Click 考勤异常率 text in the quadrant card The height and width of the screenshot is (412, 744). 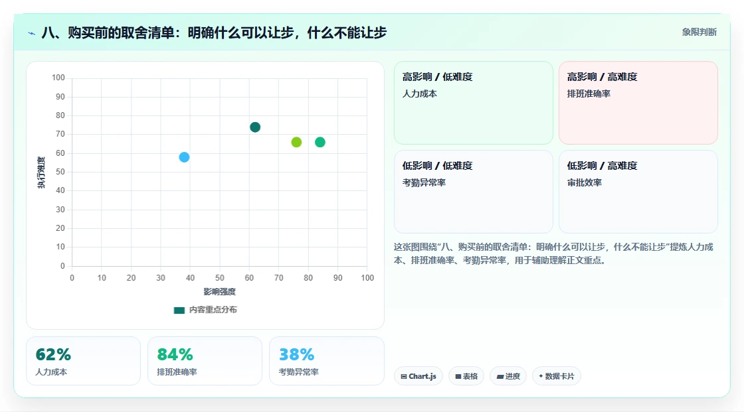(424, 182)
